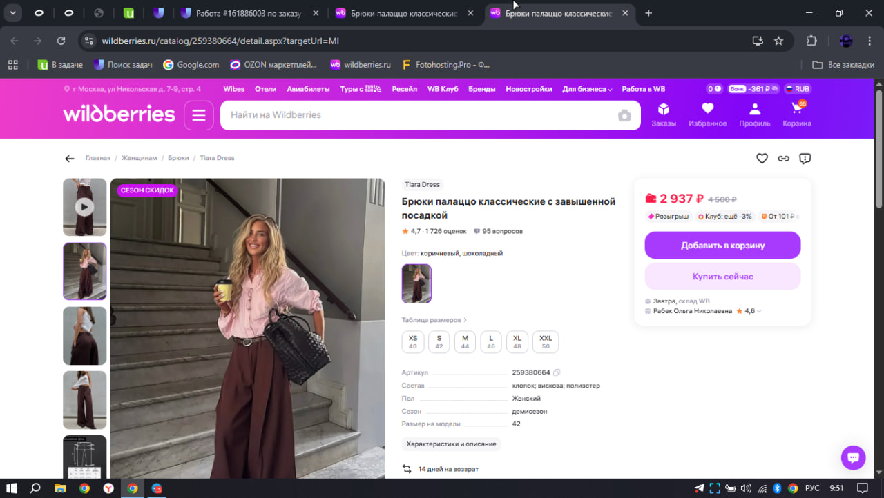Open the OZON маркетплейс bookmark

pyautogui.click(x=274, y=65)
